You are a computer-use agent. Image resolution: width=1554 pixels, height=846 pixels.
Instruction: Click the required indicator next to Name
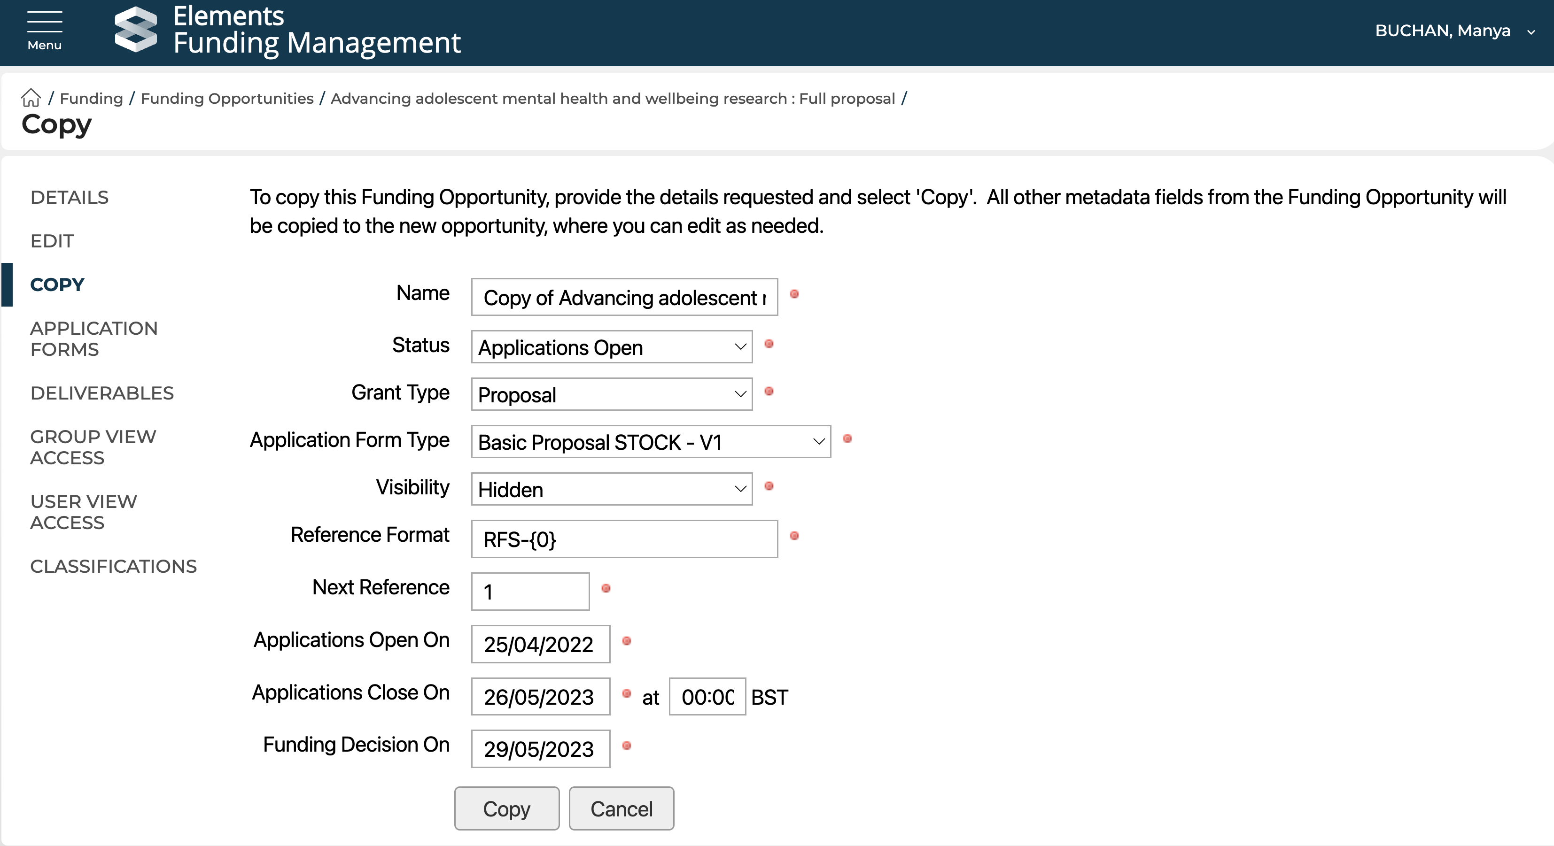[794, 294]
